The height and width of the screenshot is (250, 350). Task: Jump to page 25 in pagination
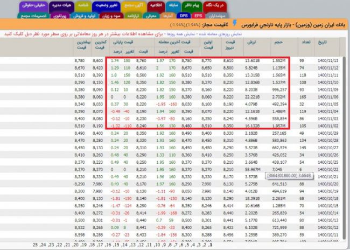tap(36, 245)
